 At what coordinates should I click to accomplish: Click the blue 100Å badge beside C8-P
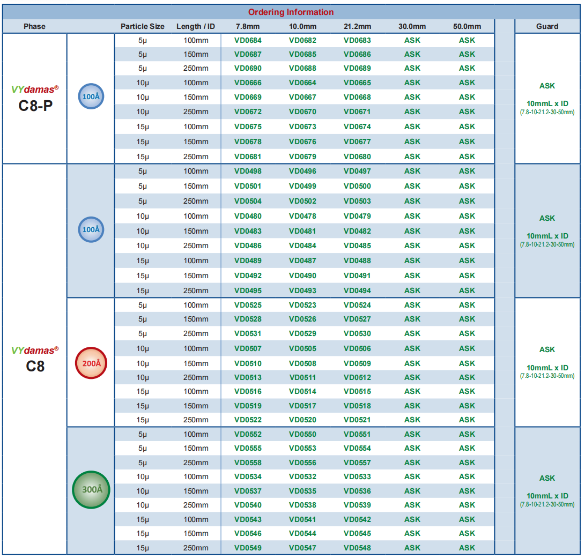coord(91,96)
